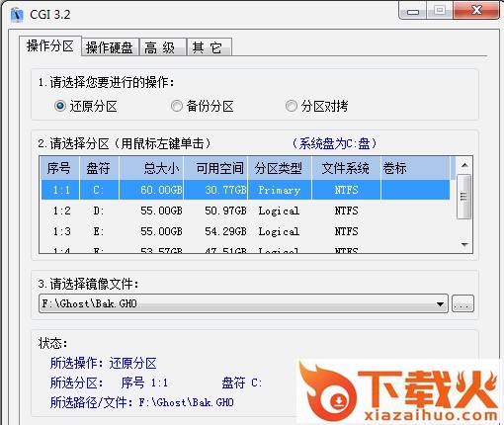Viewport: 504px width, 425px height.
Task: Minimize the CGI 3.2 window
Action: pos(413,11)
